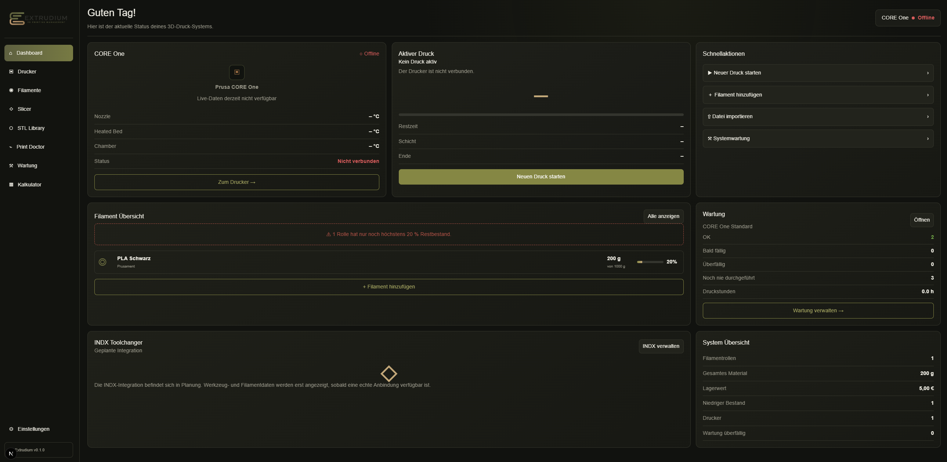The height and width of the screenshot is (462, 947).
Task: Click the Wartung tools icon in the sidebar
Action: click(11, 165)
